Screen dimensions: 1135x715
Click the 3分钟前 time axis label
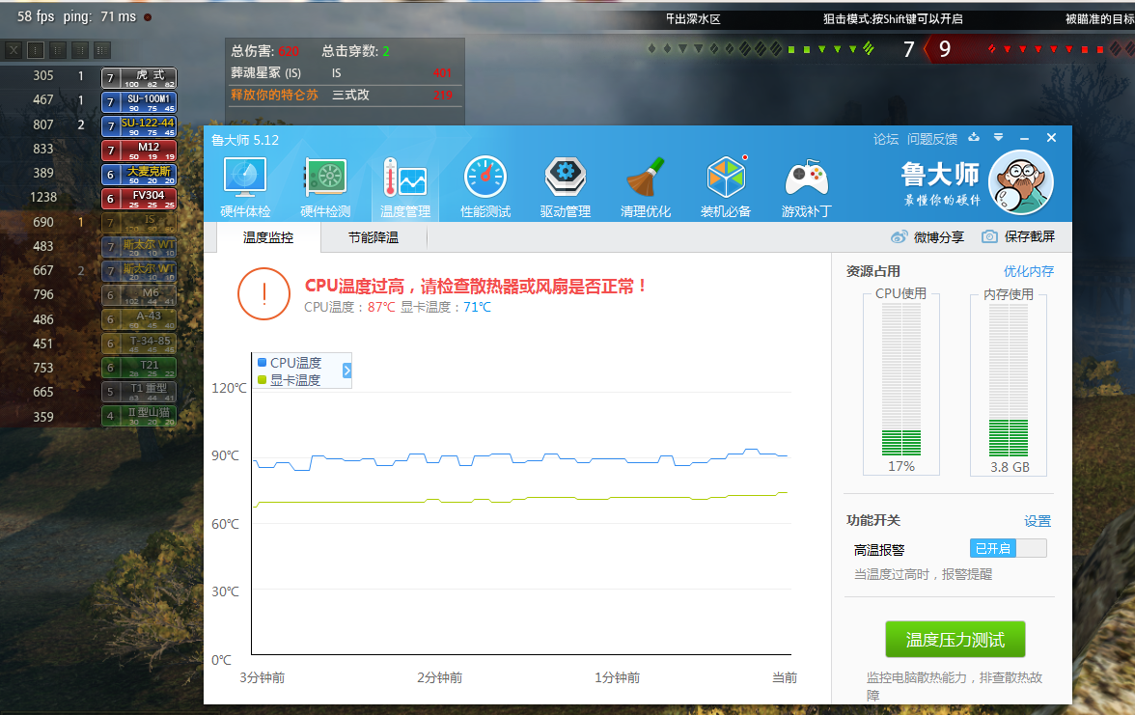coord(263,678)
